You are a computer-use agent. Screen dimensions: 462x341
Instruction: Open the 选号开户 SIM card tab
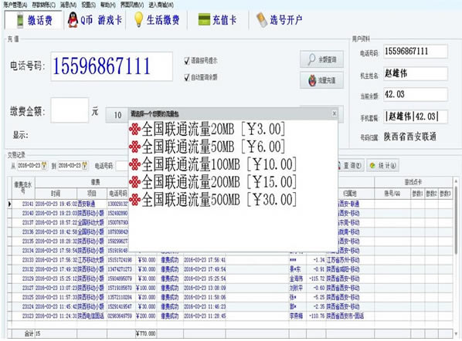coord(279,20)
